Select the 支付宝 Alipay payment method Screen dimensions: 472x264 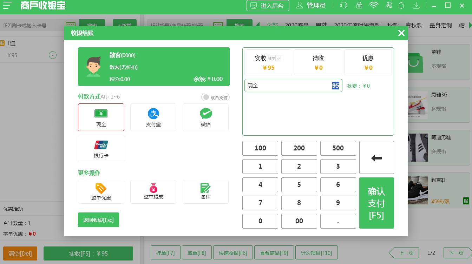pos(153,117)
